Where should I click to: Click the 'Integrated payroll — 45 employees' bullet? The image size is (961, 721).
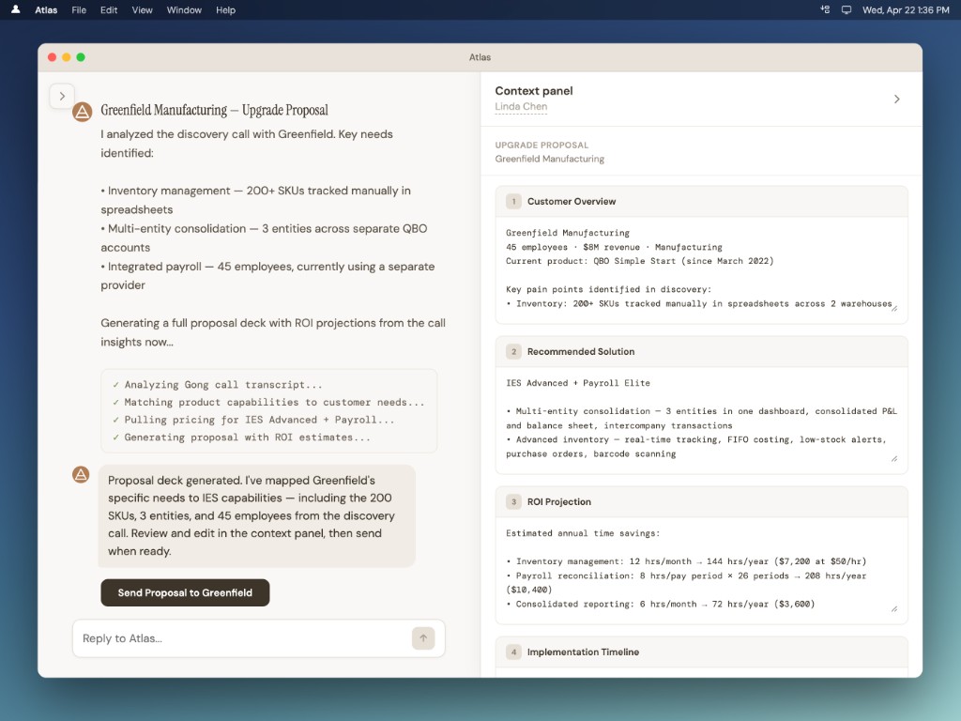(267, 276)
